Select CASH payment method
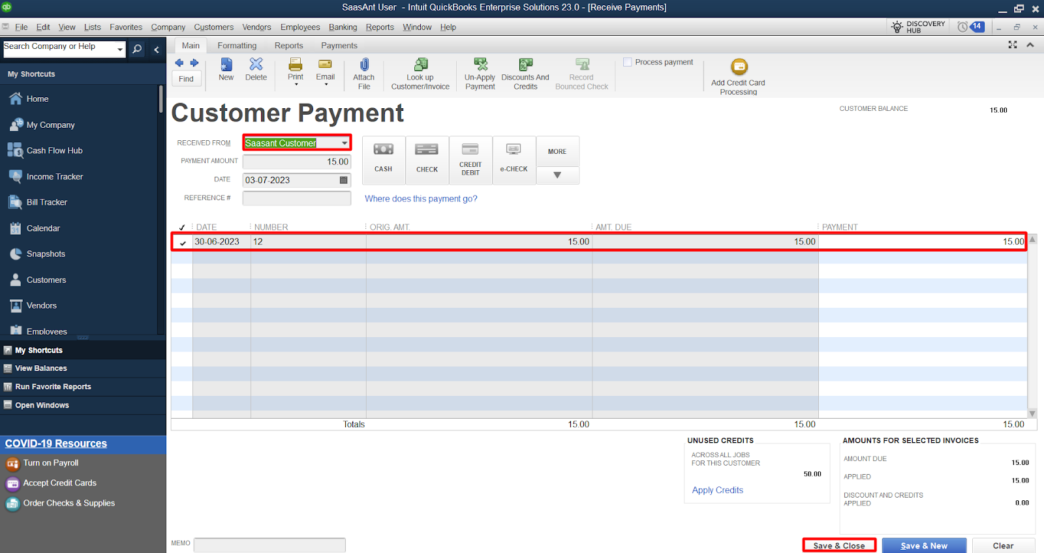 [384, 160]
